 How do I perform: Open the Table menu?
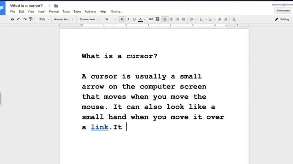[x=77, y=11]
